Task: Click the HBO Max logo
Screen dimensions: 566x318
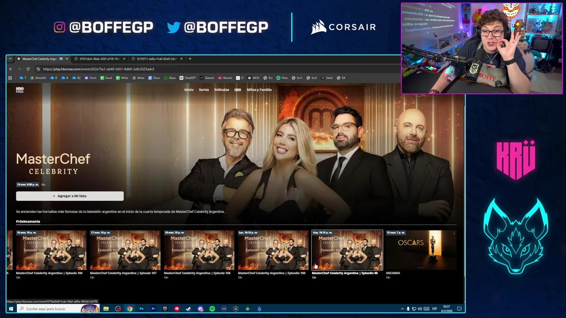Action: (x=19, y=90)
